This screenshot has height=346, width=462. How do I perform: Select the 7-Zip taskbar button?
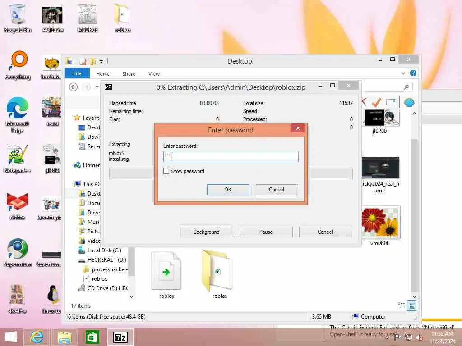pos(120,337)
